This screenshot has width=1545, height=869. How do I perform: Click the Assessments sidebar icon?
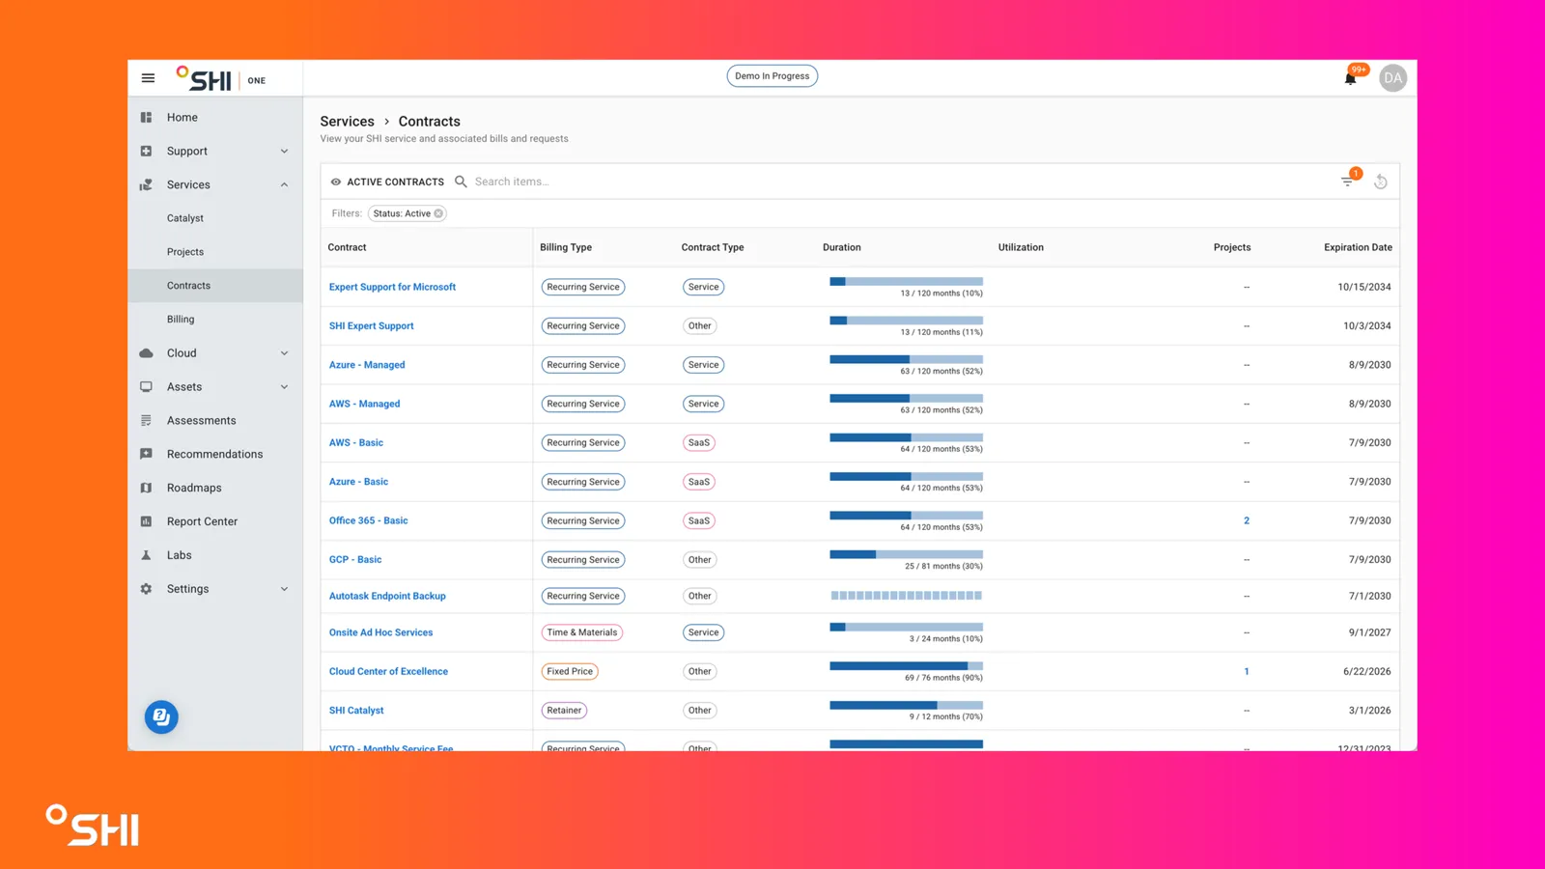(x=146, y=420)
